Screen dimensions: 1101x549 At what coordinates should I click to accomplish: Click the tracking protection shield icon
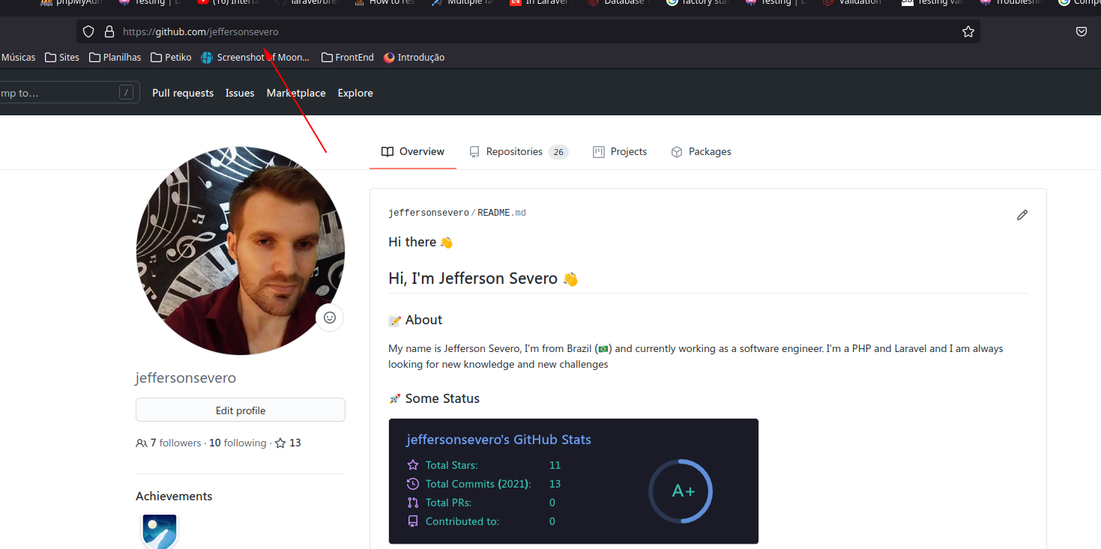[88, 31]
